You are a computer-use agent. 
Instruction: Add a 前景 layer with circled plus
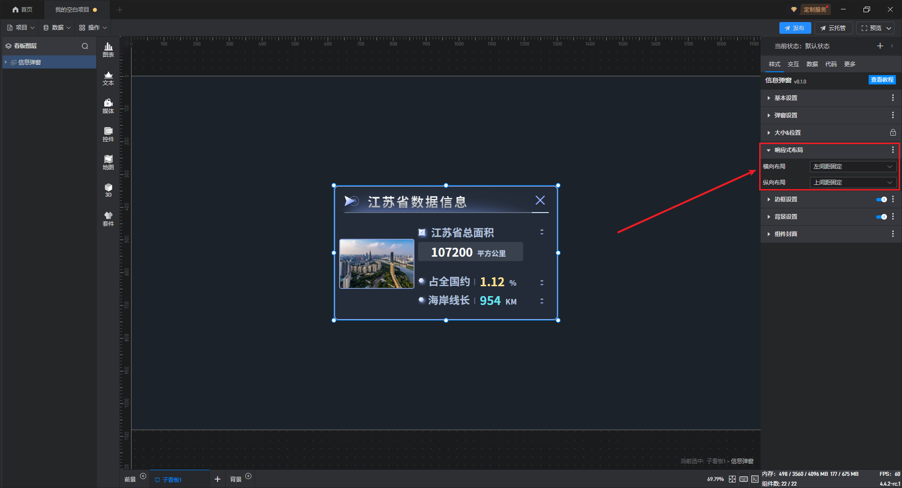(x=143, y=476)
